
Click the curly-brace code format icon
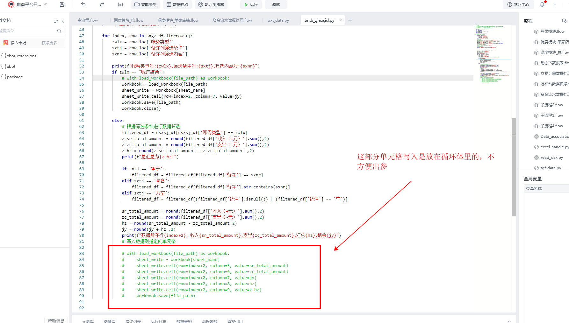point(120,4)
